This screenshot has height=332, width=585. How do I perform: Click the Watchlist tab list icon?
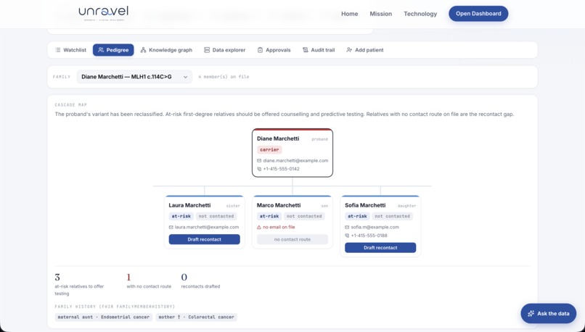tap(58, 50)
